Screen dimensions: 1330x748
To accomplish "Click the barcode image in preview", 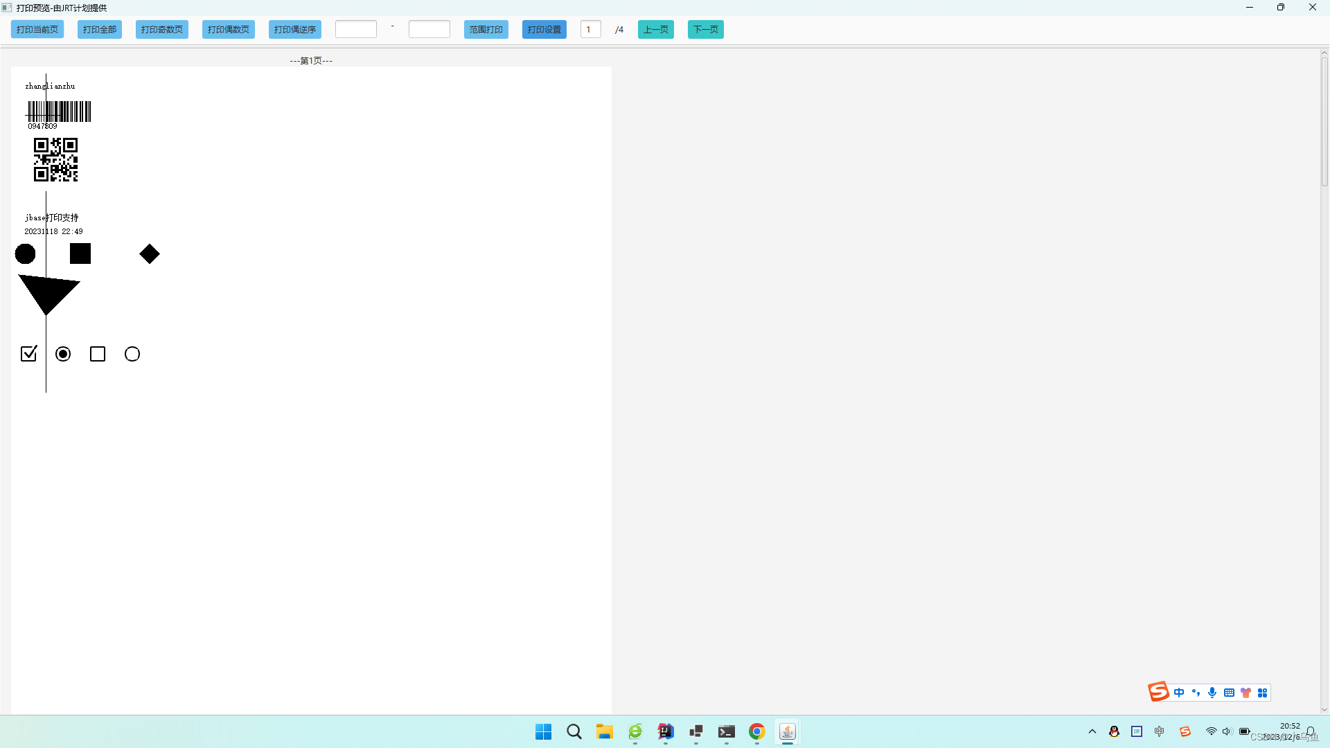I will 59,112.
